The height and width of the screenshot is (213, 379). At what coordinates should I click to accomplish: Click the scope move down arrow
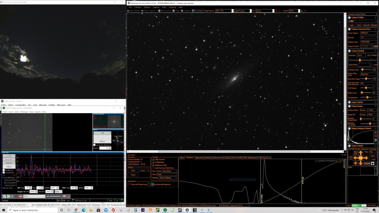coord(361,163)
